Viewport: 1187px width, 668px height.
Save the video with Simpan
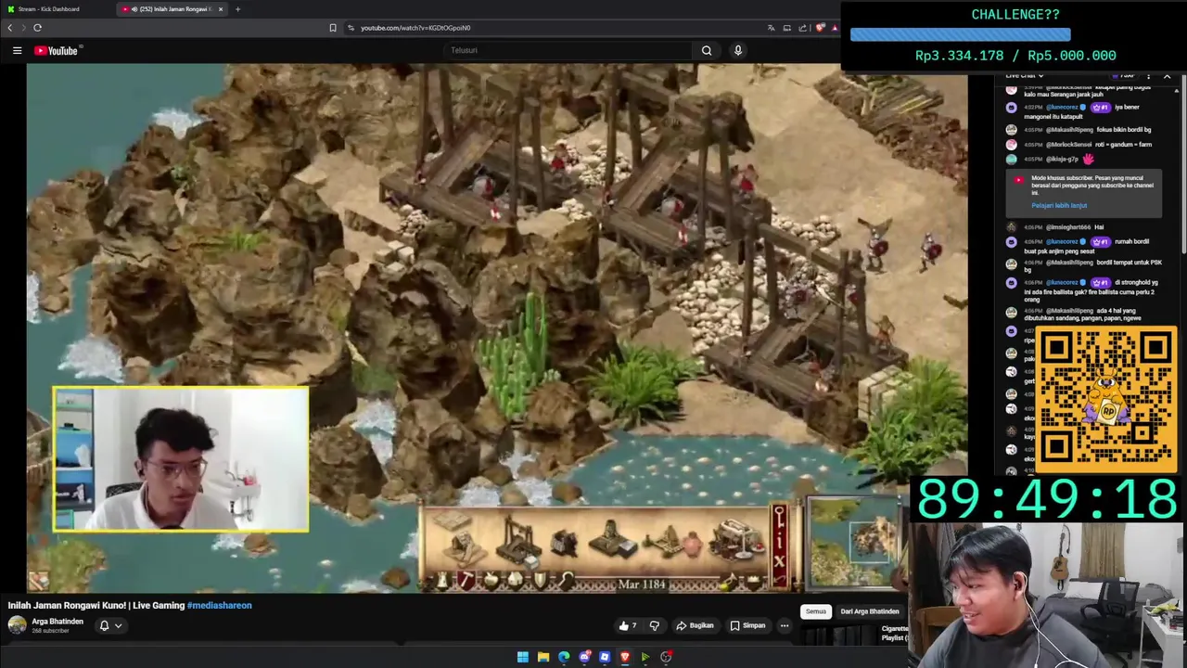[747, 625]
